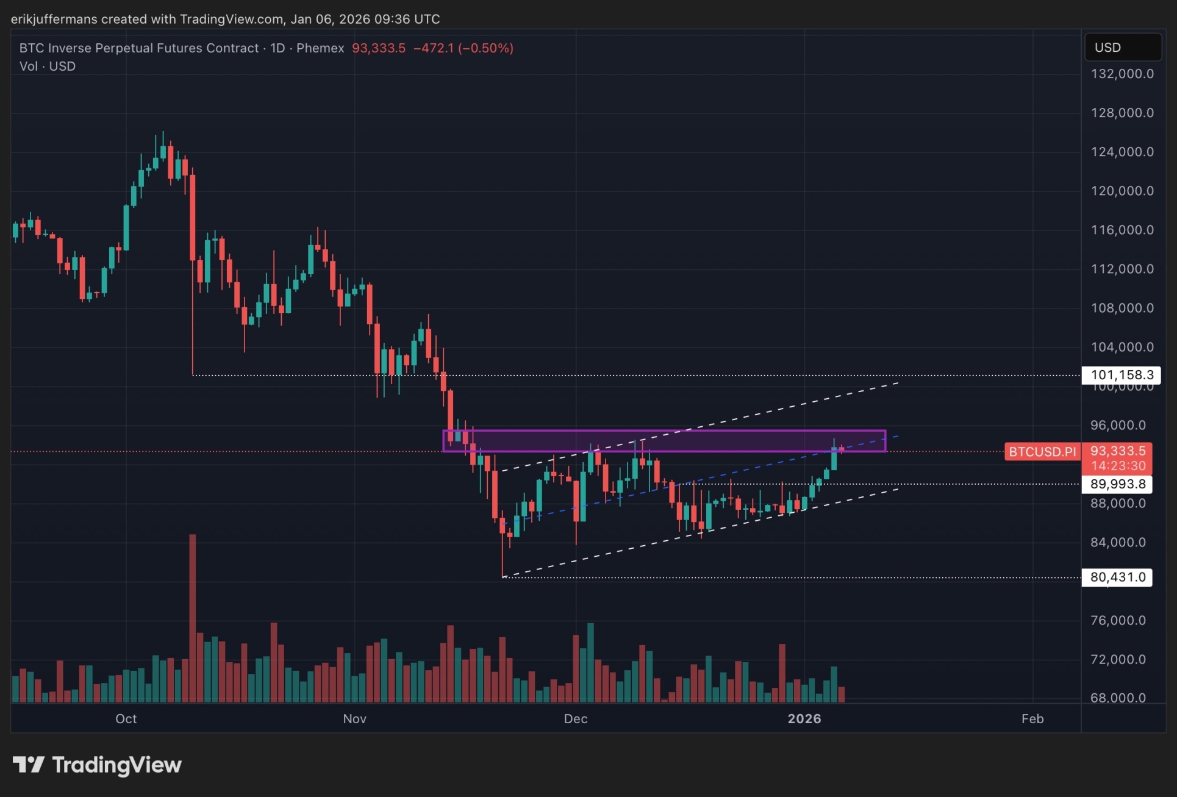Click the Feb label on time axis

(1032, 719)
